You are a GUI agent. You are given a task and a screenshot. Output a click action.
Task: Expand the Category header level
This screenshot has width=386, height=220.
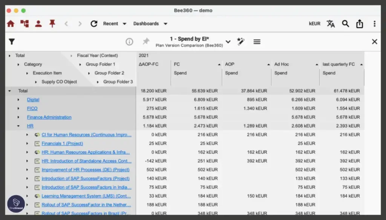coord(18,64)
